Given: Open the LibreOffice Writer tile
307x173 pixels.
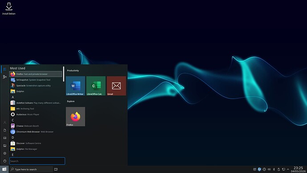Looking at the screenshot, I should pyautogui.click(x=75, y=86).
